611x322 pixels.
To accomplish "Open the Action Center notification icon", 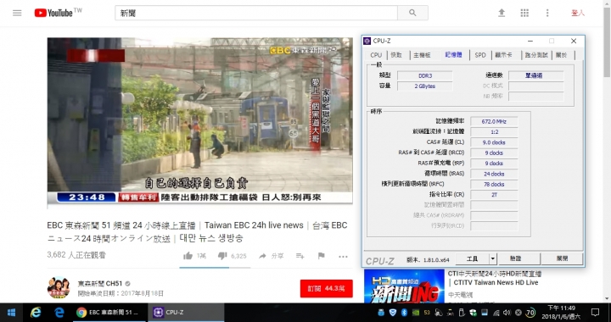I will [x=595, y=313].
